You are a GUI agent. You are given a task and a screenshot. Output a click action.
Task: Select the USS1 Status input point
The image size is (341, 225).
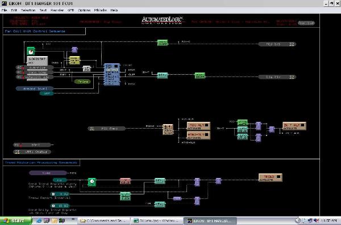tap(32, 152)
